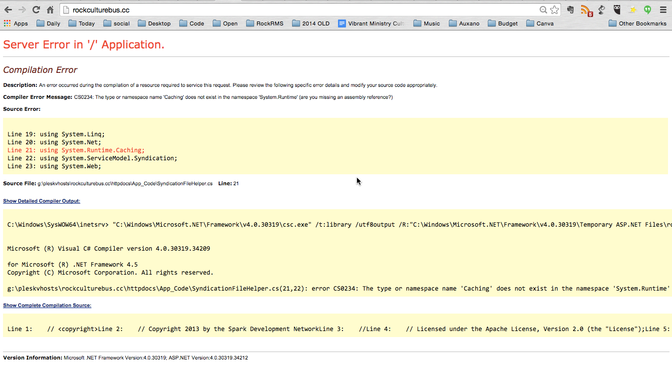Click the zoom magnifier in address bar
The width and height of the screenshot is (672, 371).
(x=543, y=10)
